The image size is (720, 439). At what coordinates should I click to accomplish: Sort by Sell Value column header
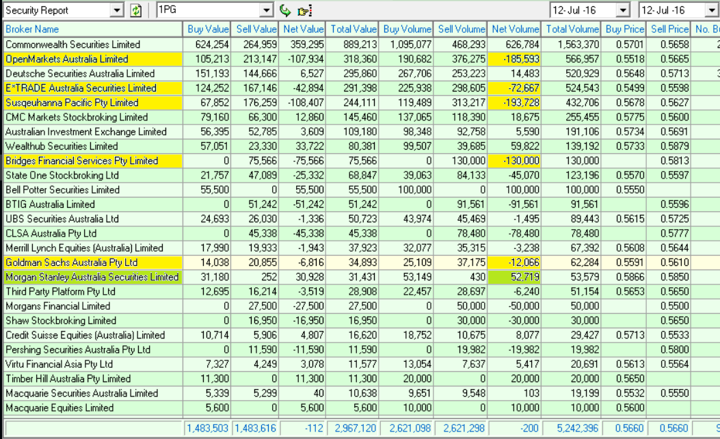click(255, 29)
